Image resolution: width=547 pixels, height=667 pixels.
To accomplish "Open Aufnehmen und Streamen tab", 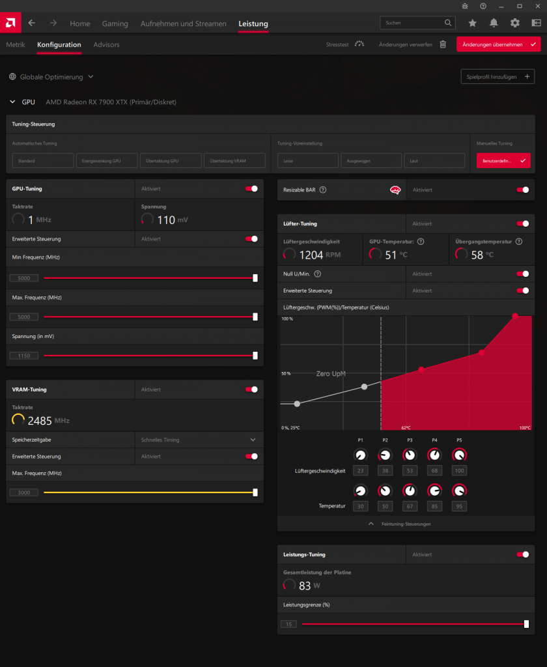I will point(184,24).
